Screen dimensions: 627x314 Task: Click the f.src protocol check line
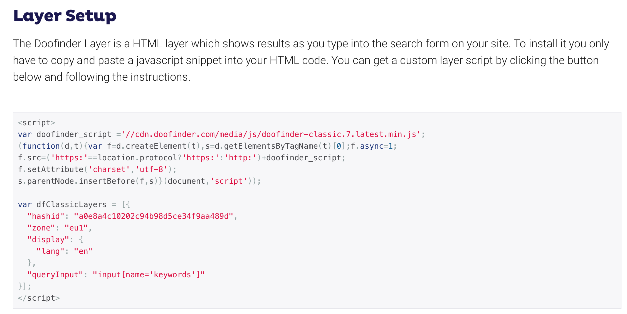pos(181,158)
